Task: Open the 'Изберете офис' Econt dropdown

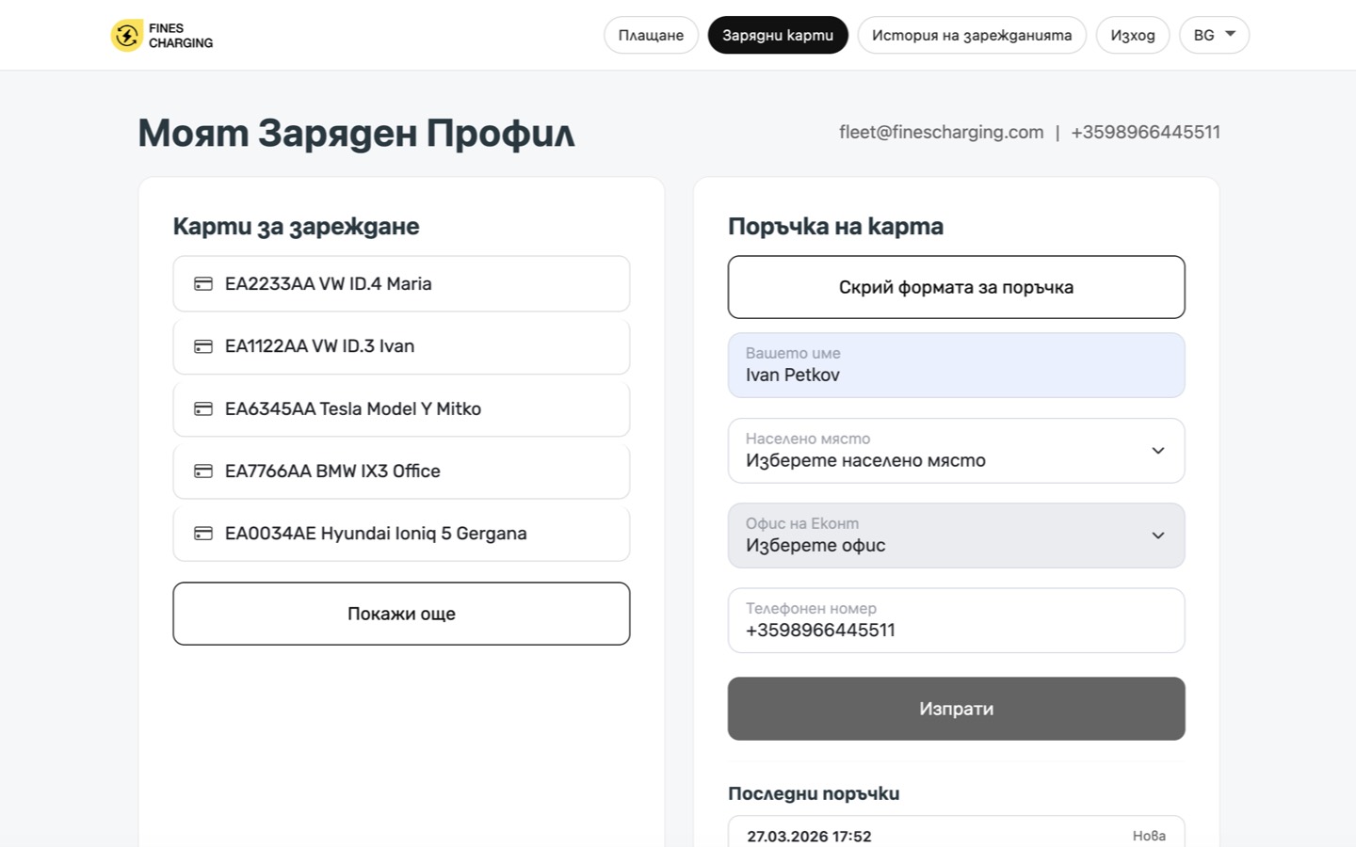Action: click(x=956, y=535)
